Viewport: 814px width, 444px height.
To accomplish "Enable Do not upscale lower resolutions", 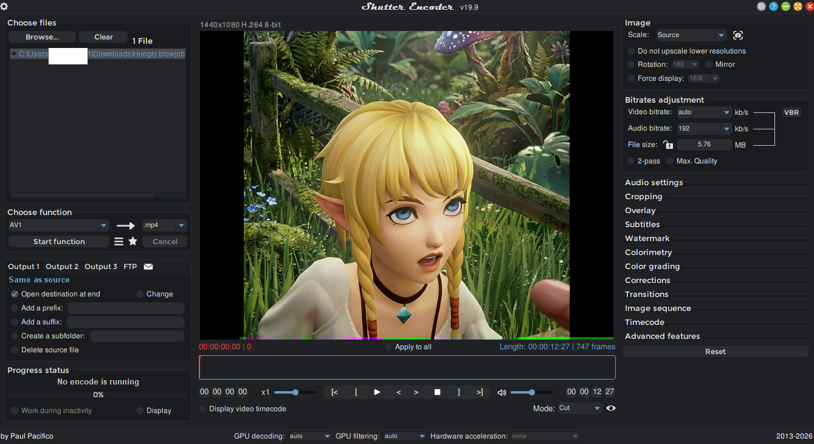I will [631, 51].
